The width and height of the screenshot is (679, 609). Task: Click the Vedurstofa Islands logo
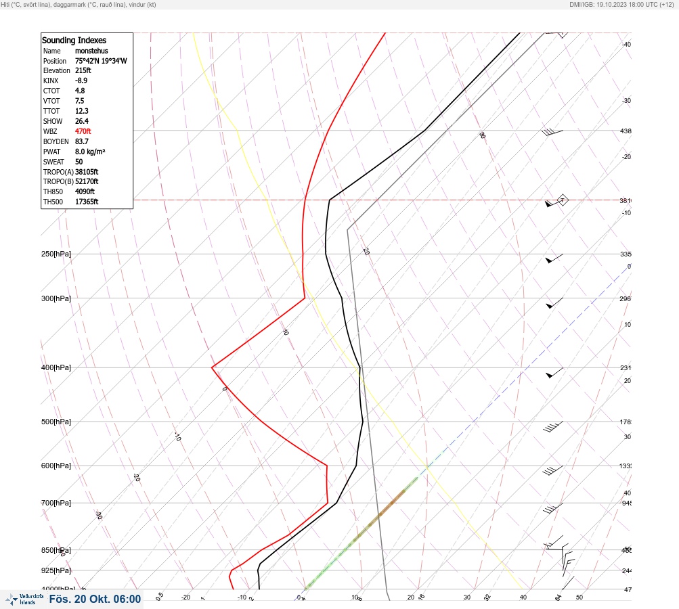(x=24, y=600)
